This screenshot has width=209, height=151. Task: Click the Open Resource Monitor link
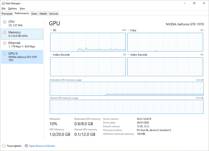coord(42,146)
